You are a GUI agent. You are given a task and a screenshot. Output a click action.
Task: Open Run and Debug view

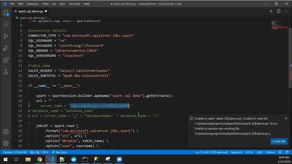click(6, 48)
